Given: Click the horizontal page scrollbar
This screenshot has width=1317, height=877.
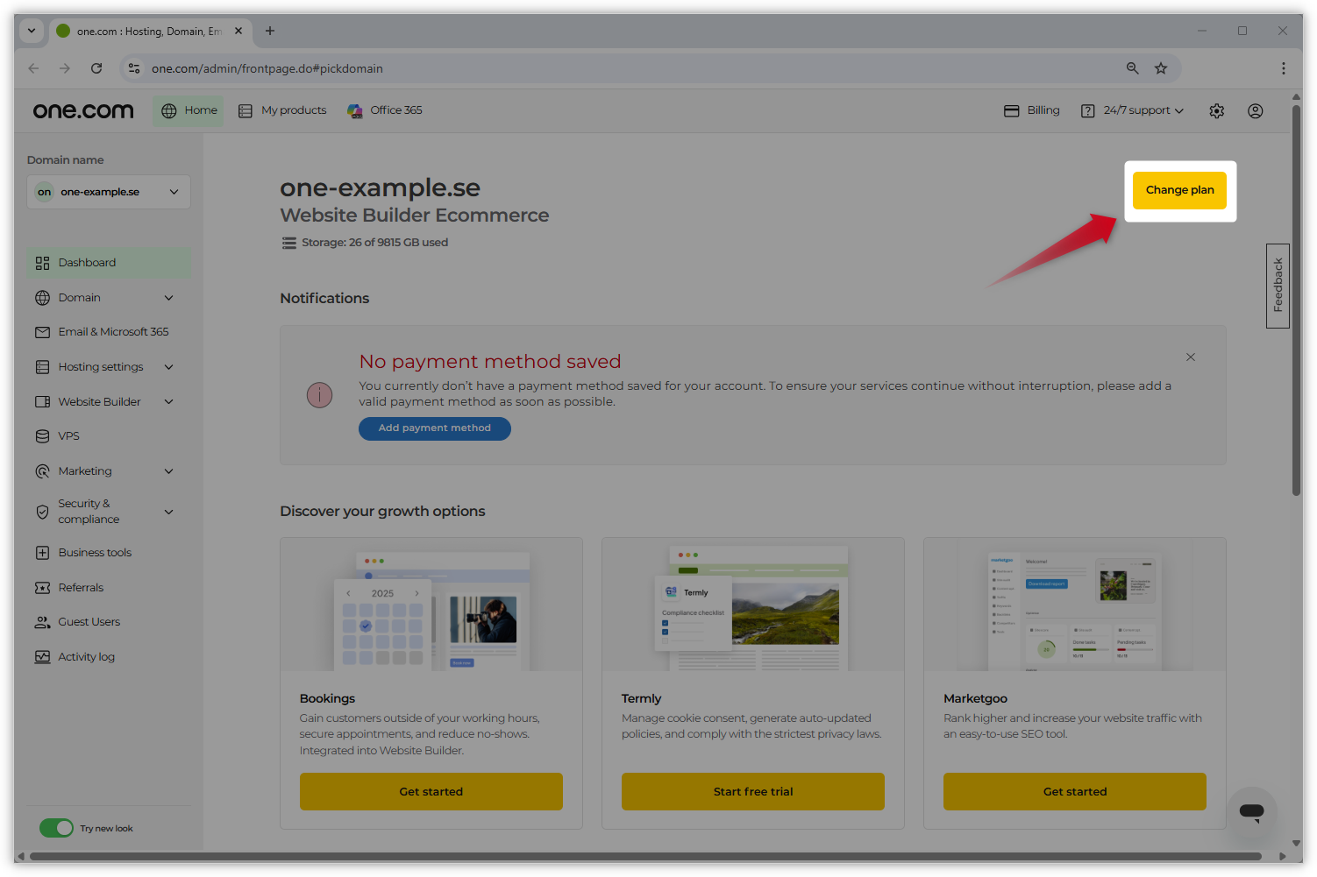Looking at the screenshot, I should (x=645, y=856).
